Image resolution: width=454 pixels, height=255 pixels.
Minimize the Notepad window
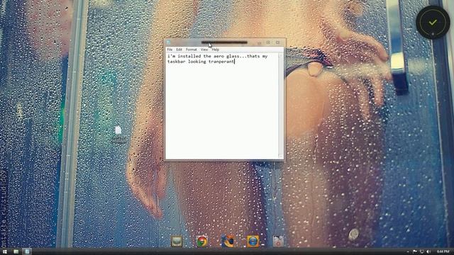(x=259, y=42)
